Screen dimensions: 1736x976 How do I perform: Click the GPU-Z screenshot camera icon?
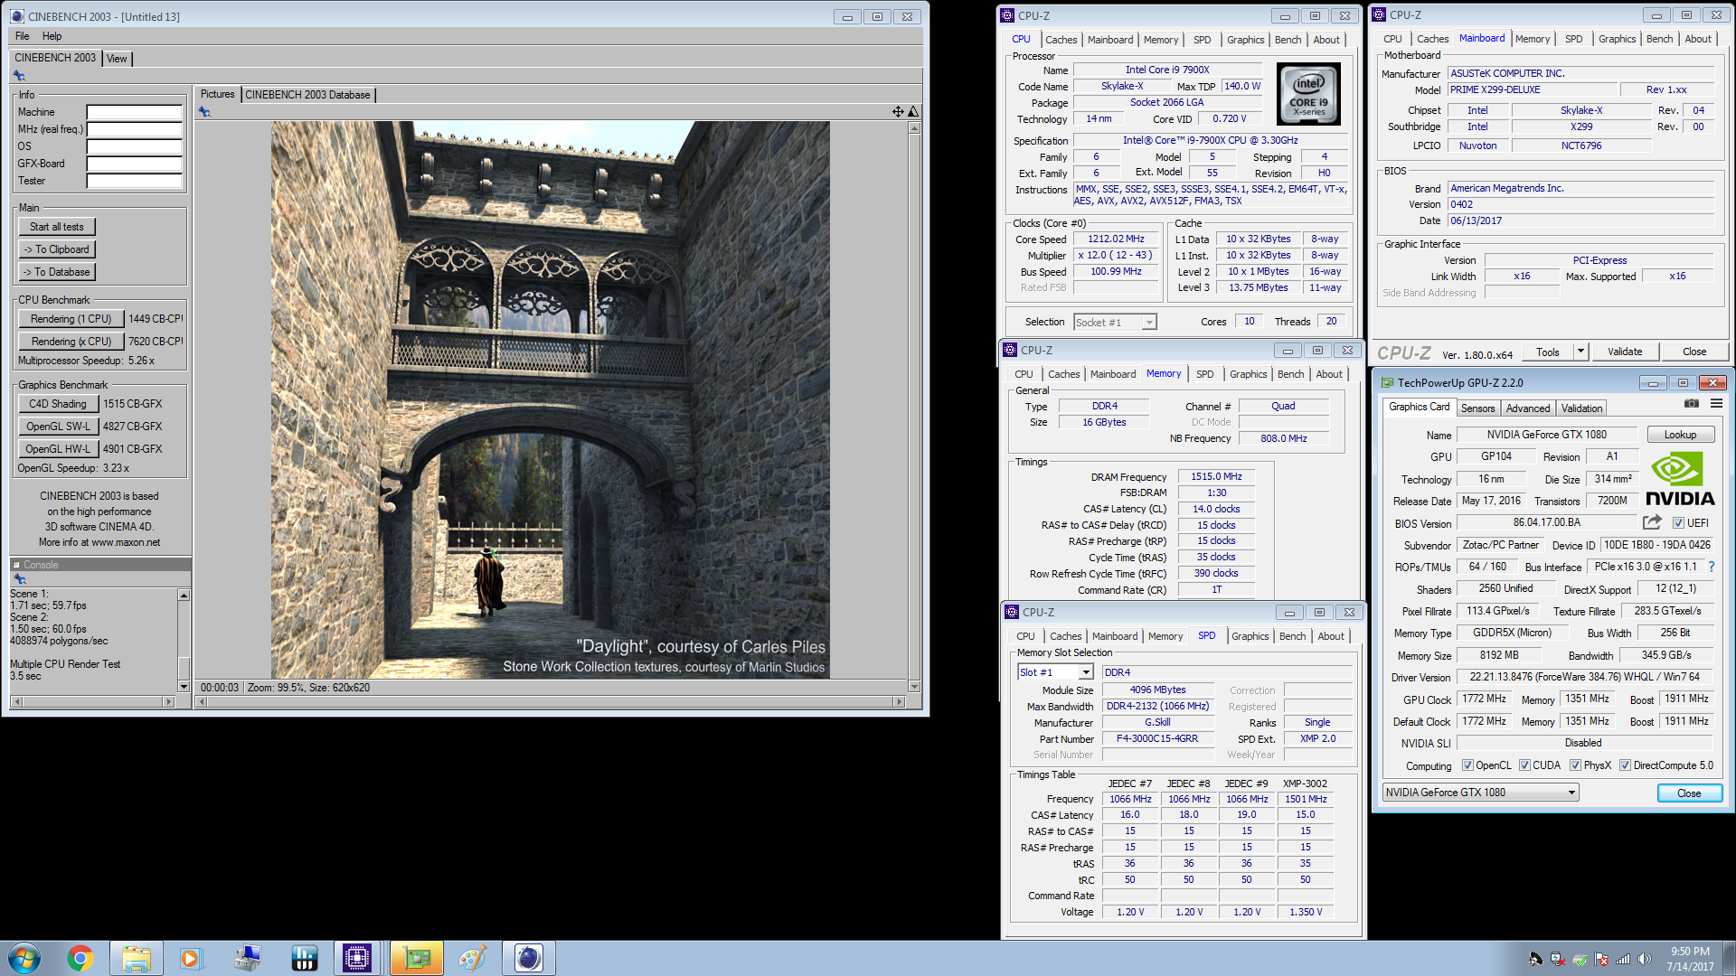[x=1691, y=404]
